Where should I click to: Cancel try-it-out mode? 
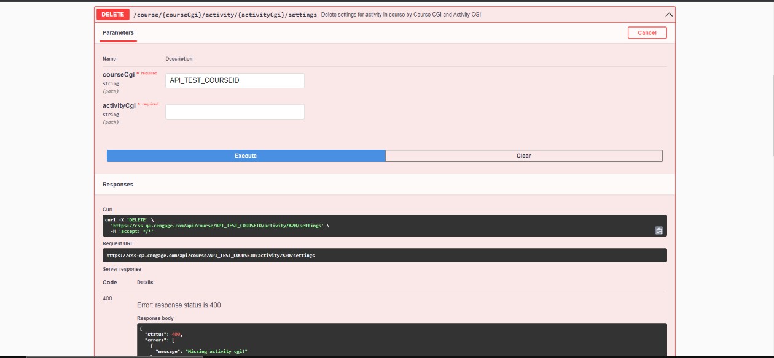[647, 32]
